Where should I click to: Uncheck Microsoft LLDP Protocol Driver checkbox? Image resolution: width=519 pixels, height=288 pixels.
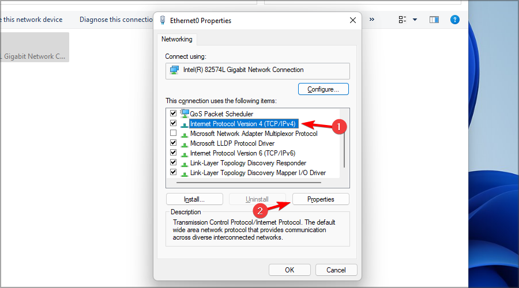point(173,142)
